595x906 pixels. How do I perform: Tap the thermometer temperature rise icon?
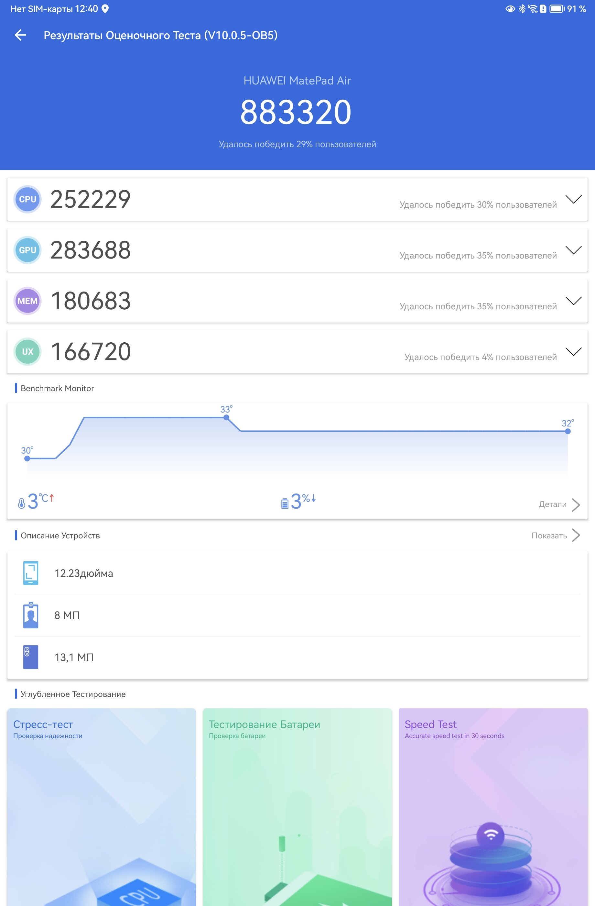[x=22, y=503]
